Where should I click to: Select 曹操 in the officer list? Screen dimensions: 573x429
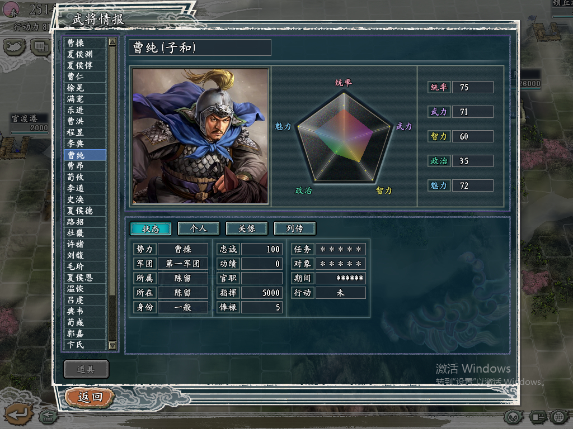click(x=85, y=43)
